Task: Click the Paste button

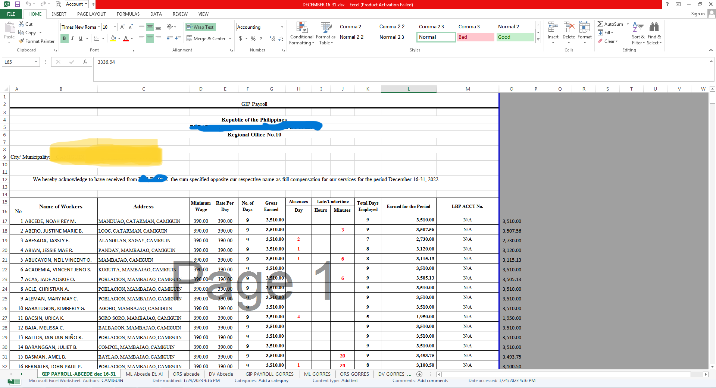Action: click(9, 32)
